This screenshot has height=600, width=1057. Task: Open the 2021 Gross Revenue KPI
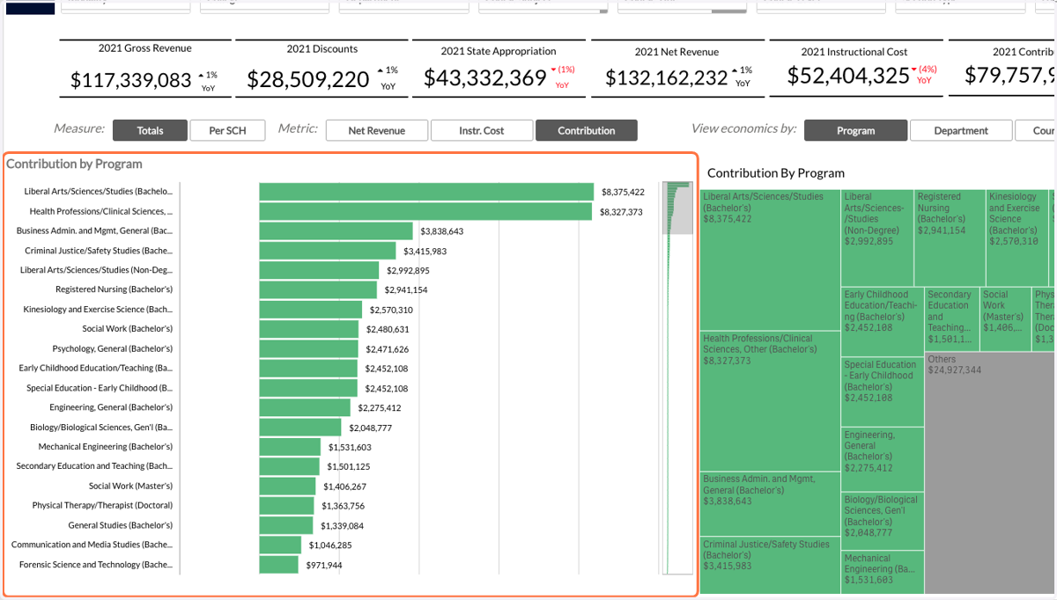[x=145, y=69]
